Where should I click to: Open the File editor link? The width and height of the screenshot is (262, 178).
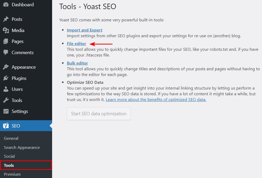point(77,43)
